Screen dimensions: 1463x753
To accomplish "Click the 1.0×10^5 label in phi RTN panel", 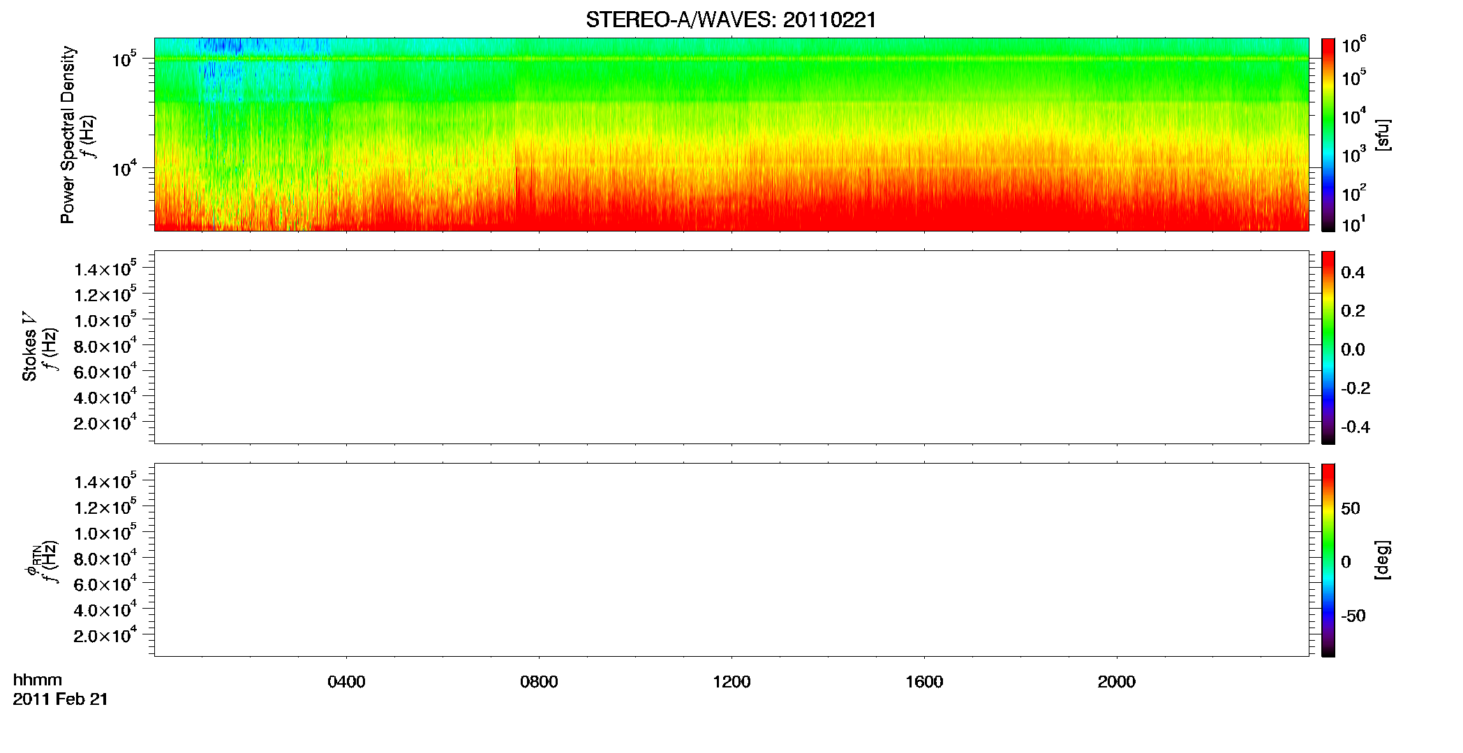I will (105, 533).
